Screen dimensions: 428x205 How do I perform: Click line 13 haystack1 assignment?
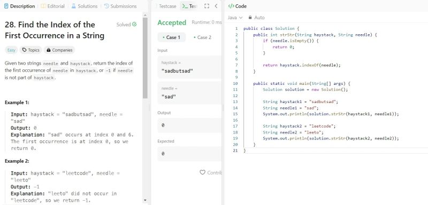click(300, 101)
